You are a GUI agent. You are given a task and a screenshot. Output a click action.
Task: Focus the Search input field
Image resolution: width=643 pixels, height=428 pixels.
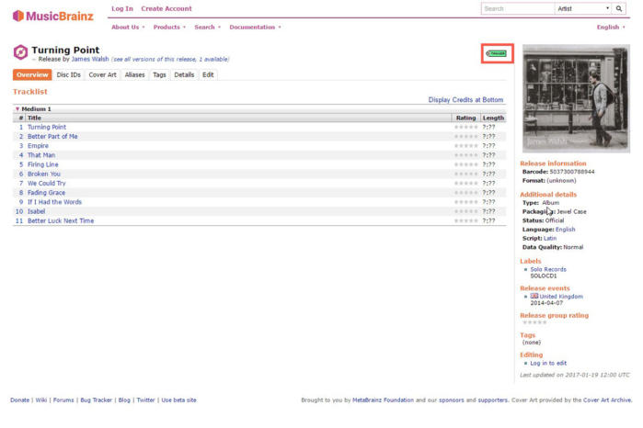click(518, 8)
